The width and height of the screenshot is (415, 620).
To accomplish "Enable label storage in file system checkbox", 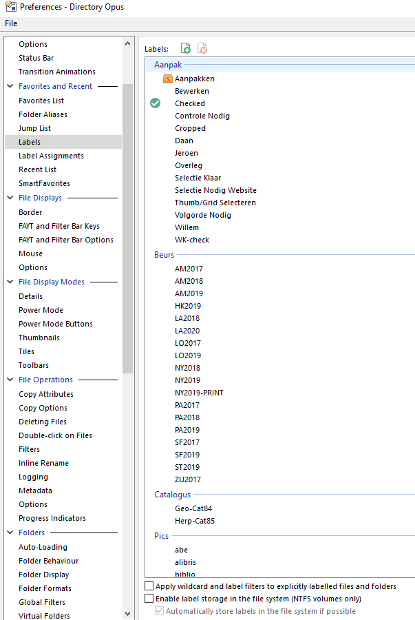I will (149, 598).
